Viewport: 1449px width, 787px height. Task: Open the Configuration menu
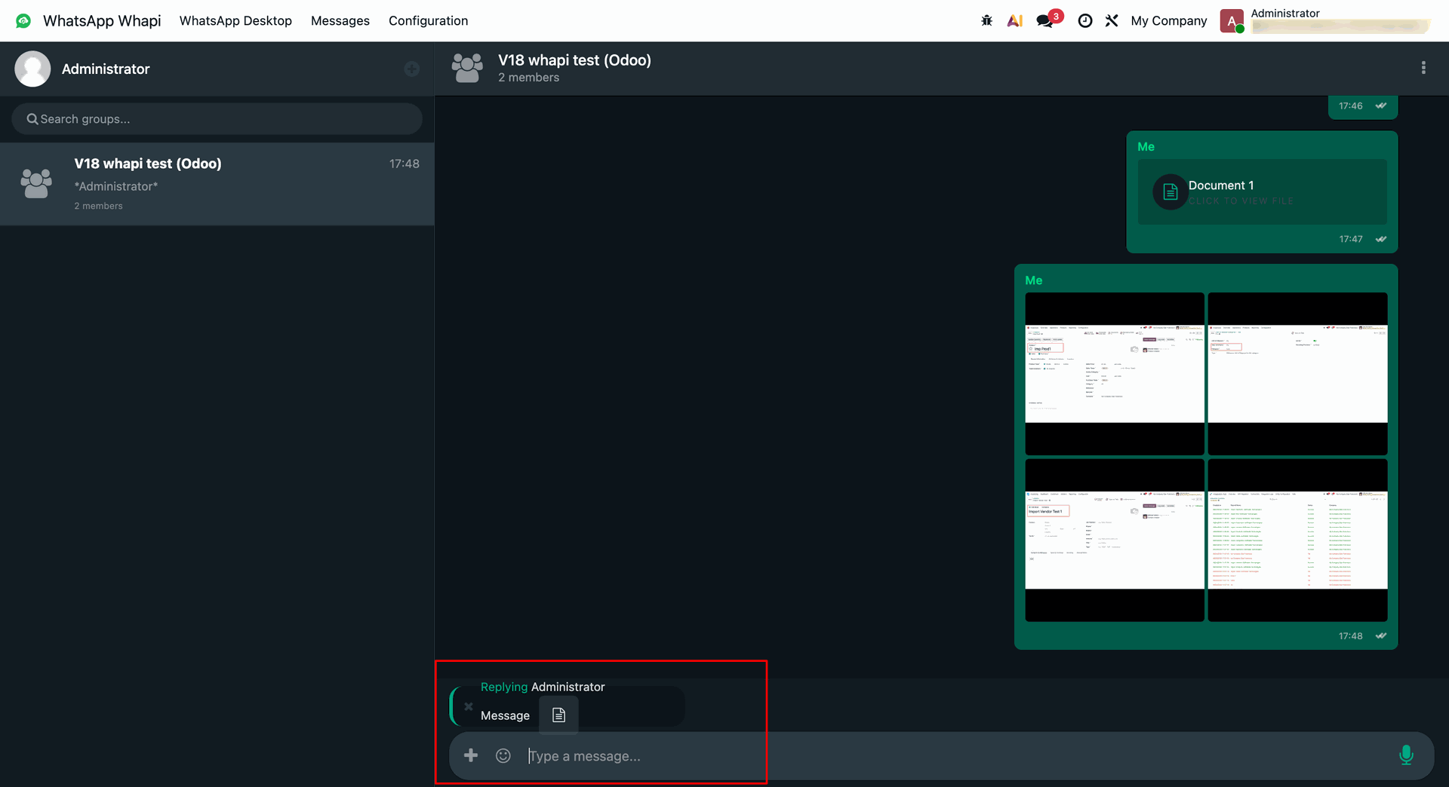coord(428,21)
